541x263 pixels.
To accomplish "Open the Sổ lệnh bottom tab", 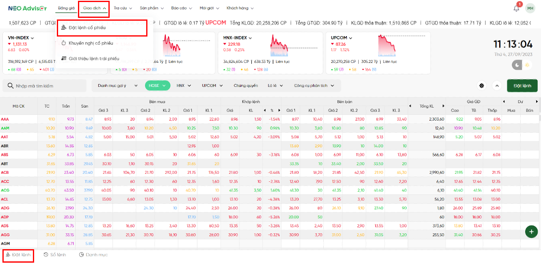I will pos(54,254).
